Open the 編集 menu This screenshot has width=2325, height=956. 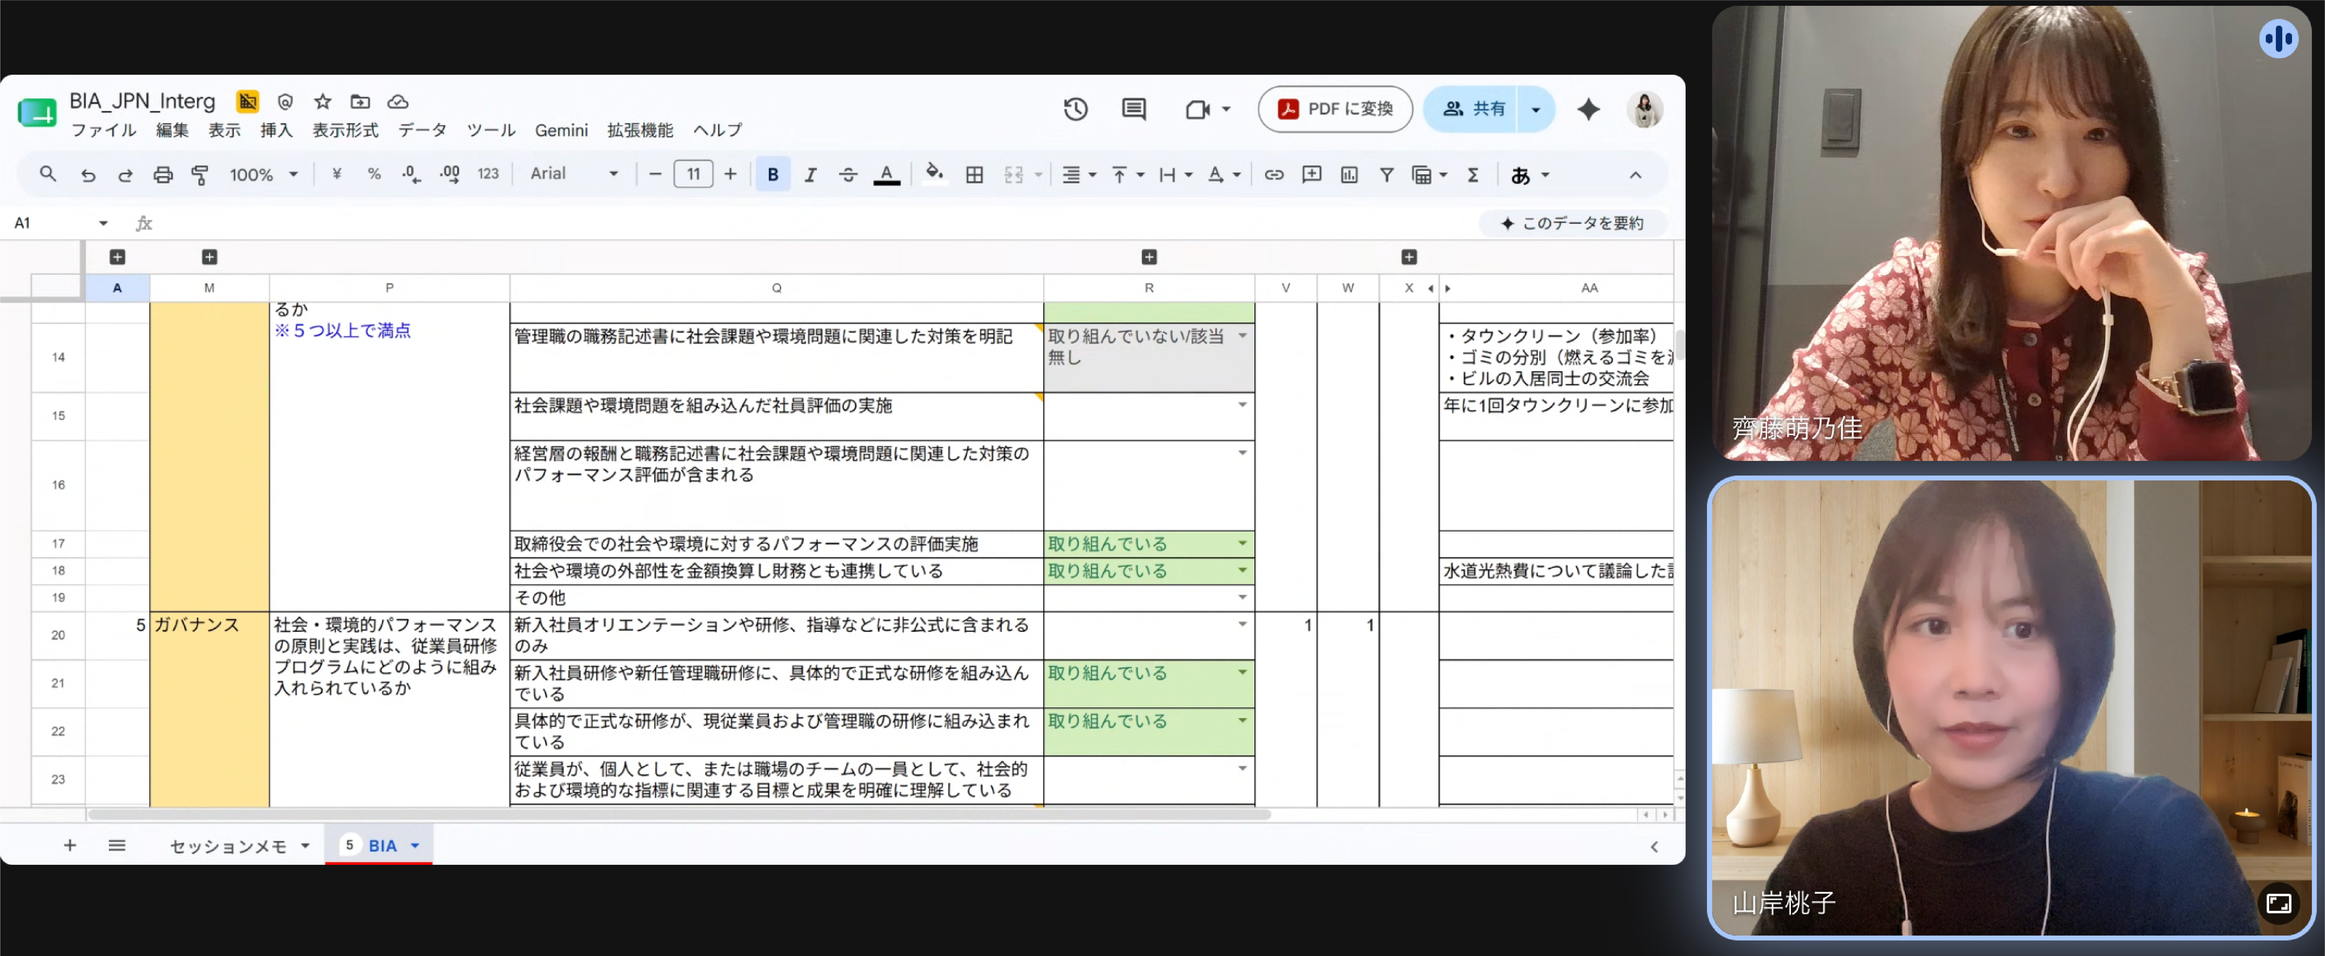[x=172, y=131]
